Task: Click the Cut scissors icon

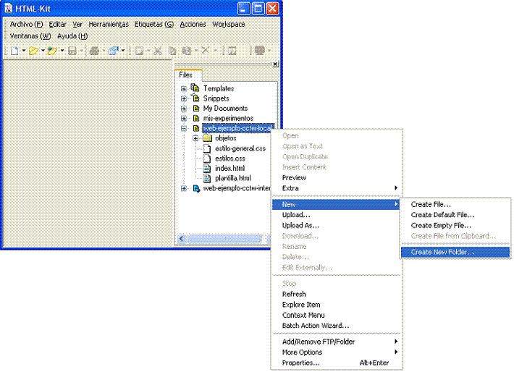Action: click(x=158, y=51)
